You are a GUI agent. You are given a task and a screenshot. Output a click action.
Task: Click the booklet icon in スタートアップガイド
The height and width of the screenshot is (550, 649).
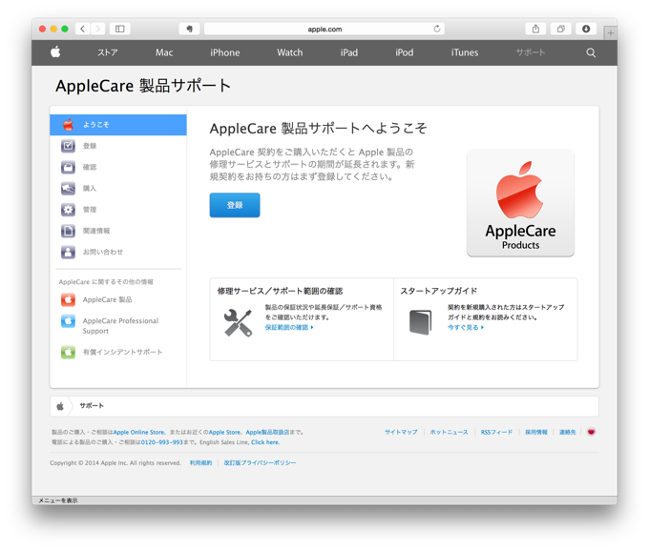(x=420, y=322)
